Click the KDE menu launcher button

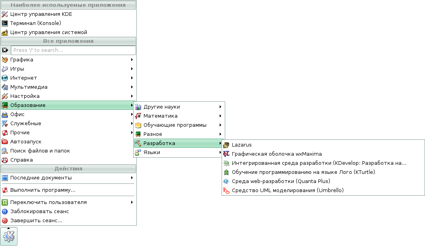coord(9,236)
